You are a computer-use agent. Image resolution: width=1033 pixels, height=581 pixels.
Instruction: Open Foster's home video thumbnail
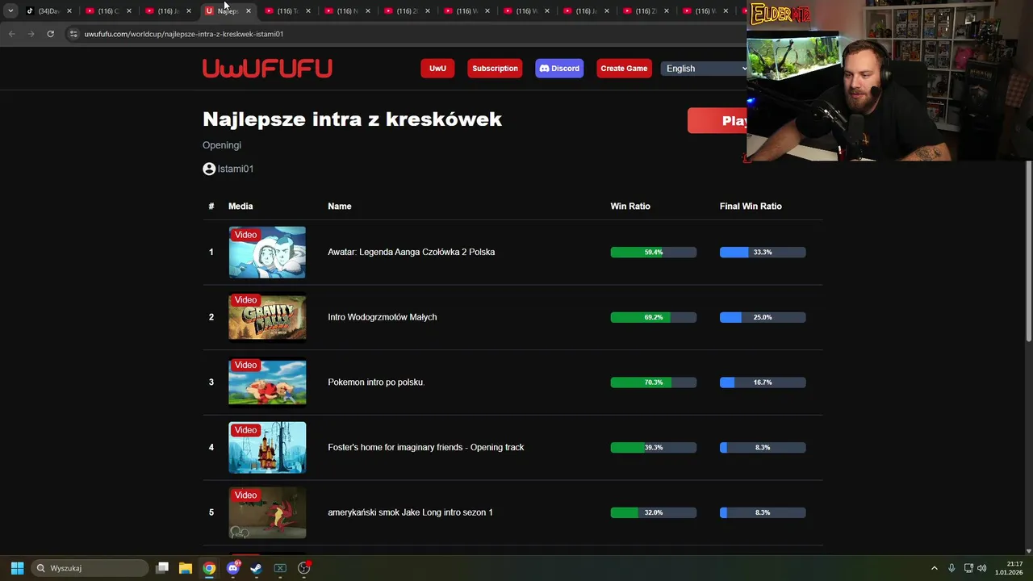(x=267, y=448)
